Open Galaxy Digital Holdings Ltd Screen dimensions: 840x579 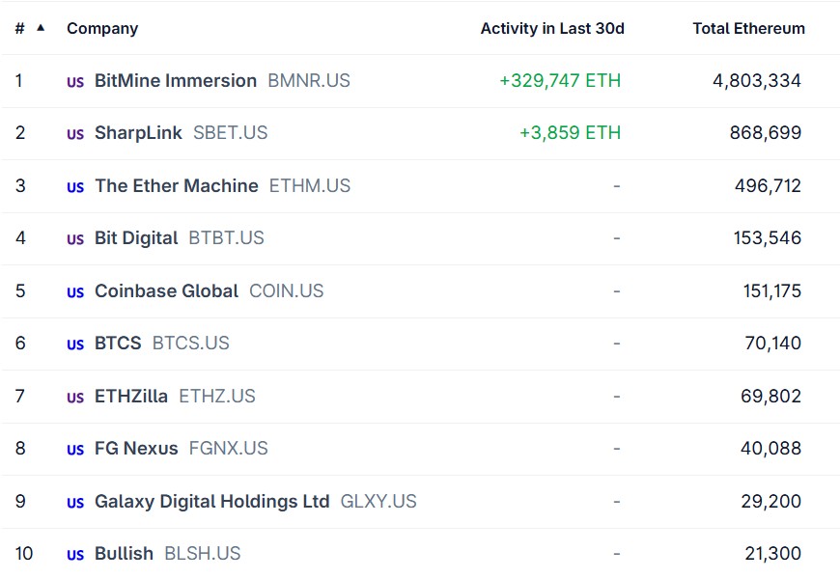click(x=210, y=502)
